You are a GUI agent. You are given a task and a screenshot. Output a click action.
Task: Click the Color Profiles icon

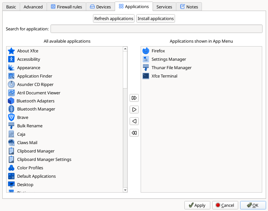point(11,168)
